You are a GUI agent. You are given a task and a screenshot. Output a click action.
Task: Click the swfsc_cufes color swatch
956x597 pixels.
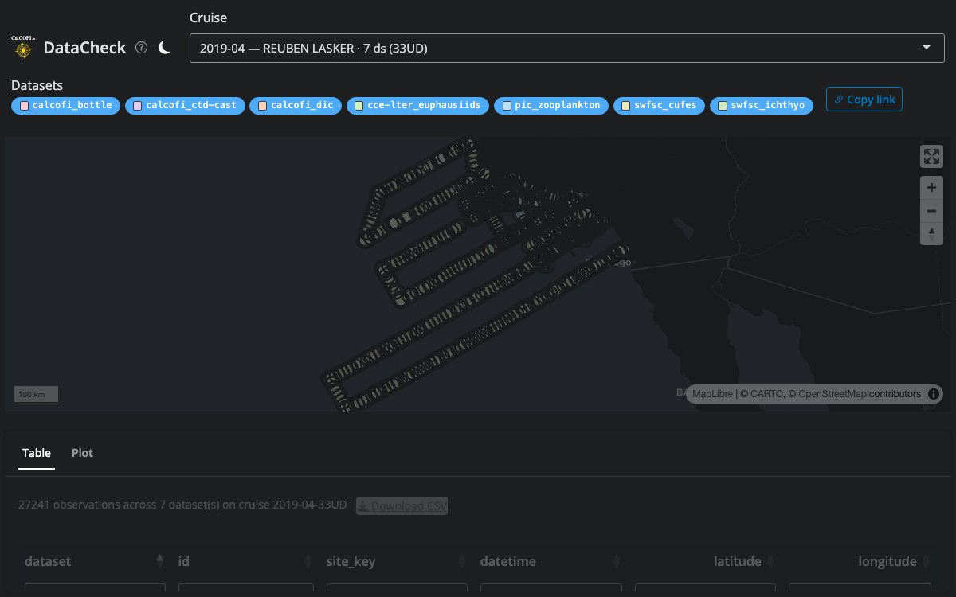click(x=626, y=105)
